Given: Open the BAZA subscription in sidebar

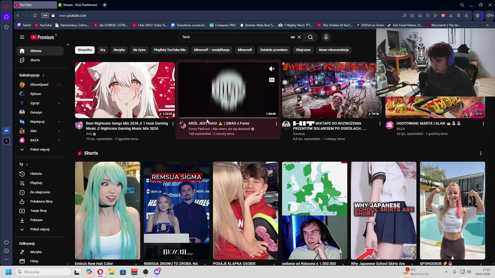Looking at the screenshot, I should tap(40, 140).
